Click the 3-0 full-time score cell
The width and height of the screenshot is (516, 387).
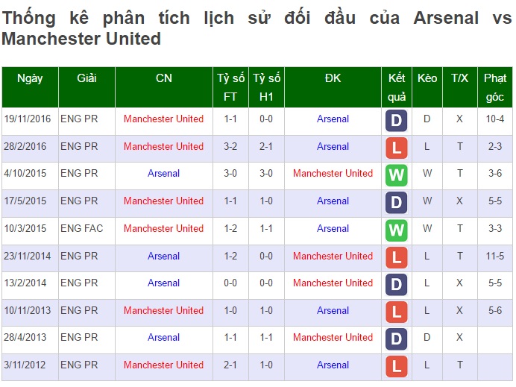point(230,174)
